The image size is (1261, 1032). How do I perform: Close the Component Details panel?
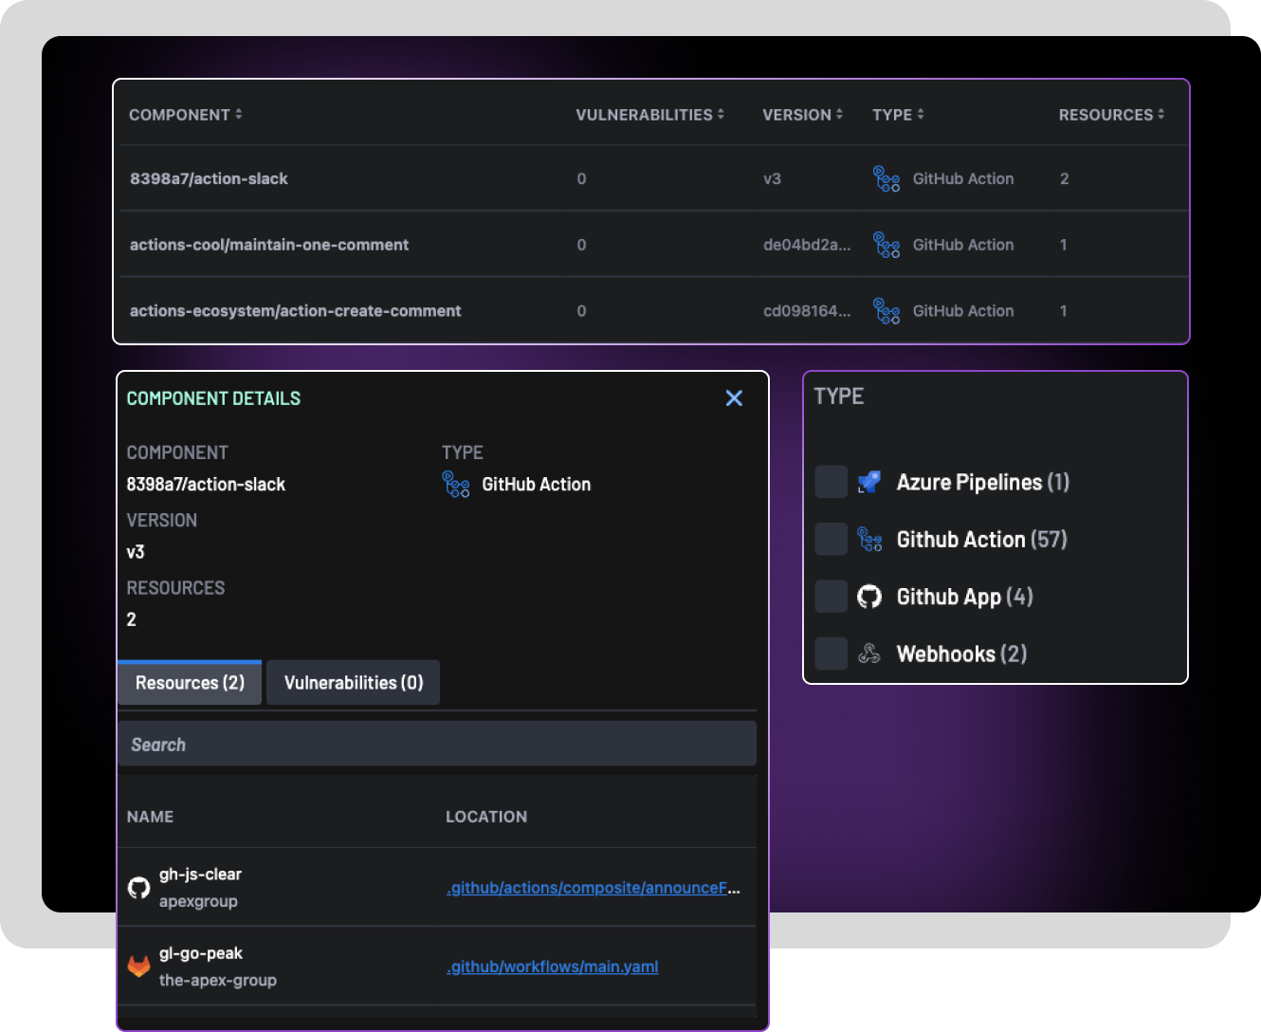pos(734,398)
